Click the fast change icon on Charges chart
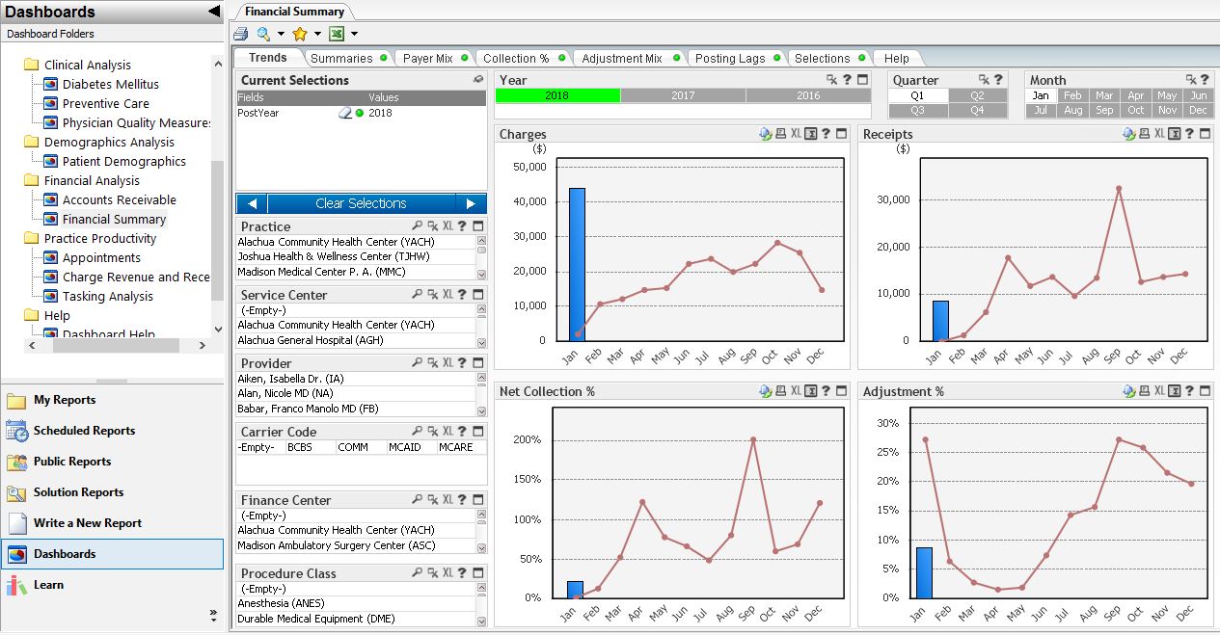The height and width of the screenshot is (635, 1220). [766, 134]
